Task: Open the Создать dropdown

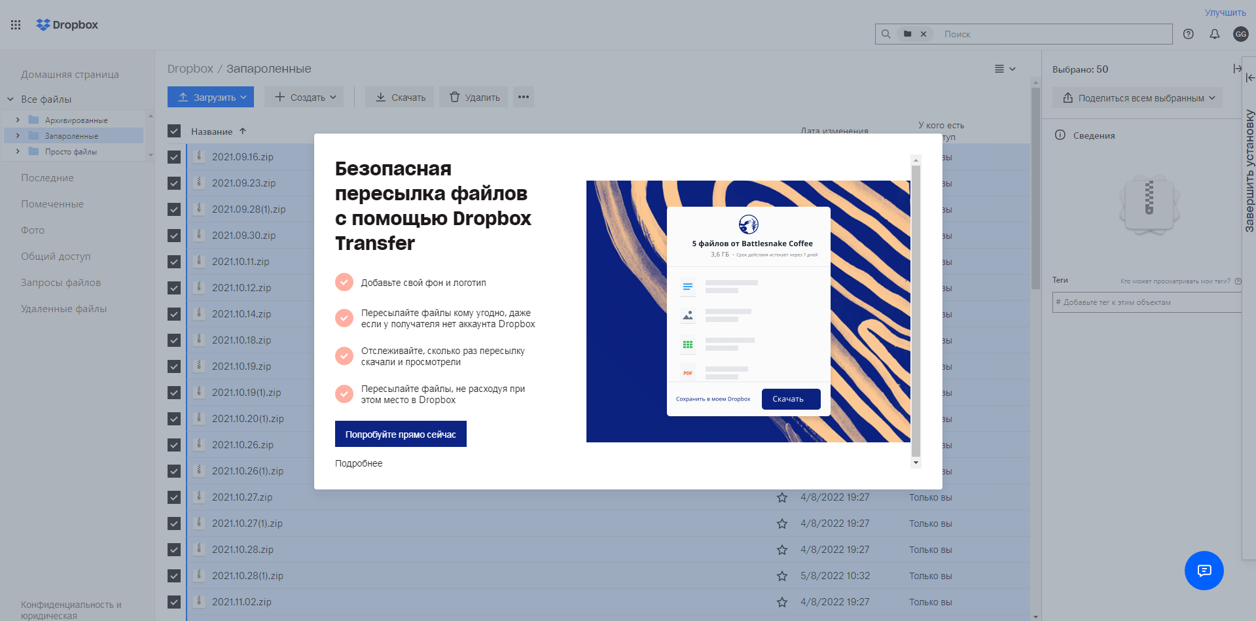Action: click(305, 97)
